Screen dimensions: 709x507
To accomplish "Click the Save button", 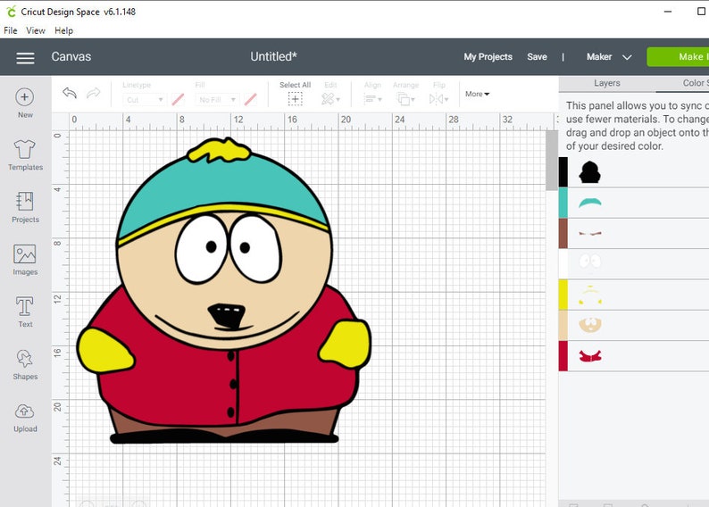I will pyautogui.click(x=537, y=57).
